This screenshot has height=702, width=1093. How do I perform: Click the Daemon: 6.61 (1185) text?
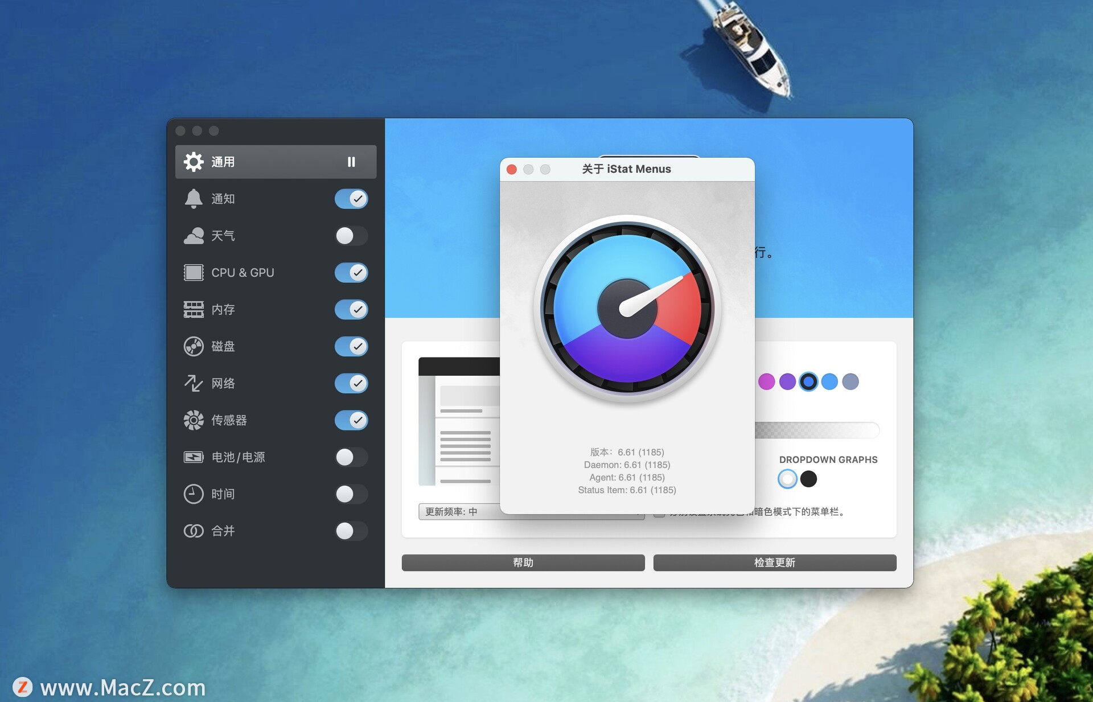(x=627, y=465)
